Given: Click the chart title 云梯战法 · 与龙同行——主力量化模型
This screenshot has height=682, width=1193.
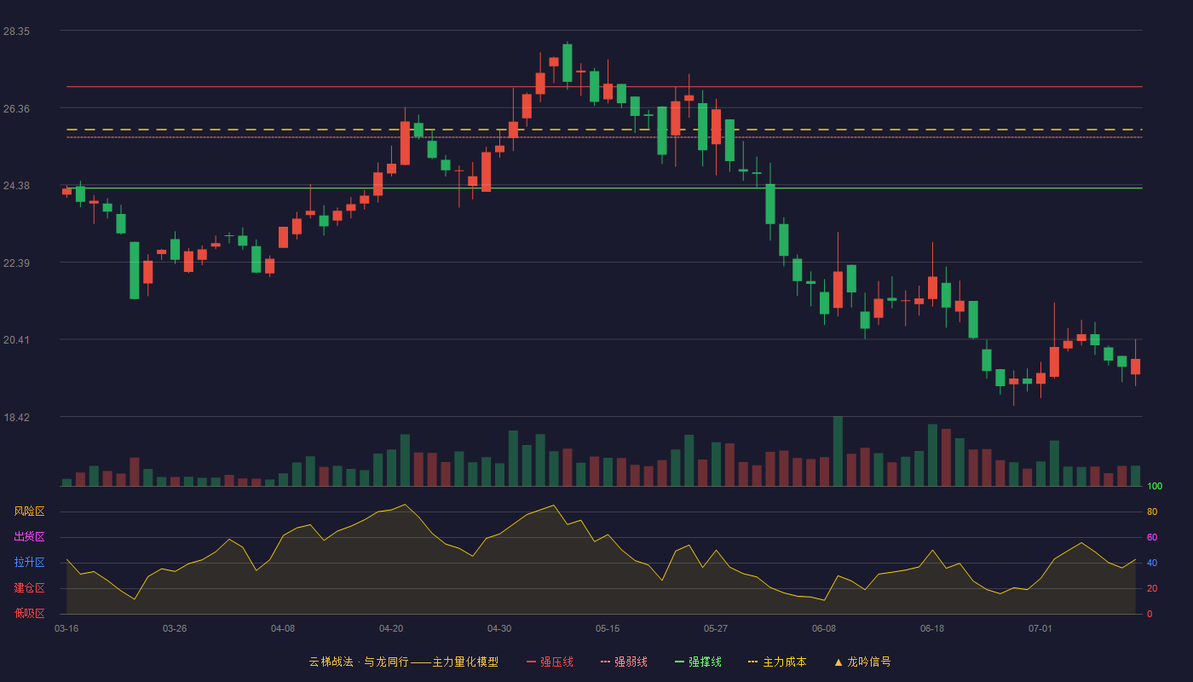Looking at the screenshot, I should point(403,662).
